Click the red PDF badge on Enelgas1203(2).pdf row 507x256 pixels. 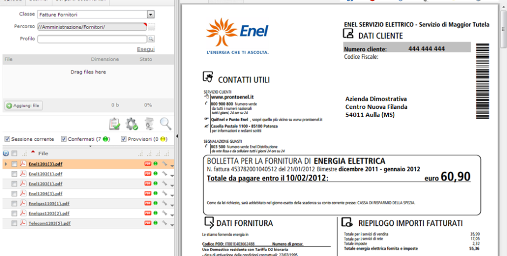pyautogui.click(x=148, y=213)
